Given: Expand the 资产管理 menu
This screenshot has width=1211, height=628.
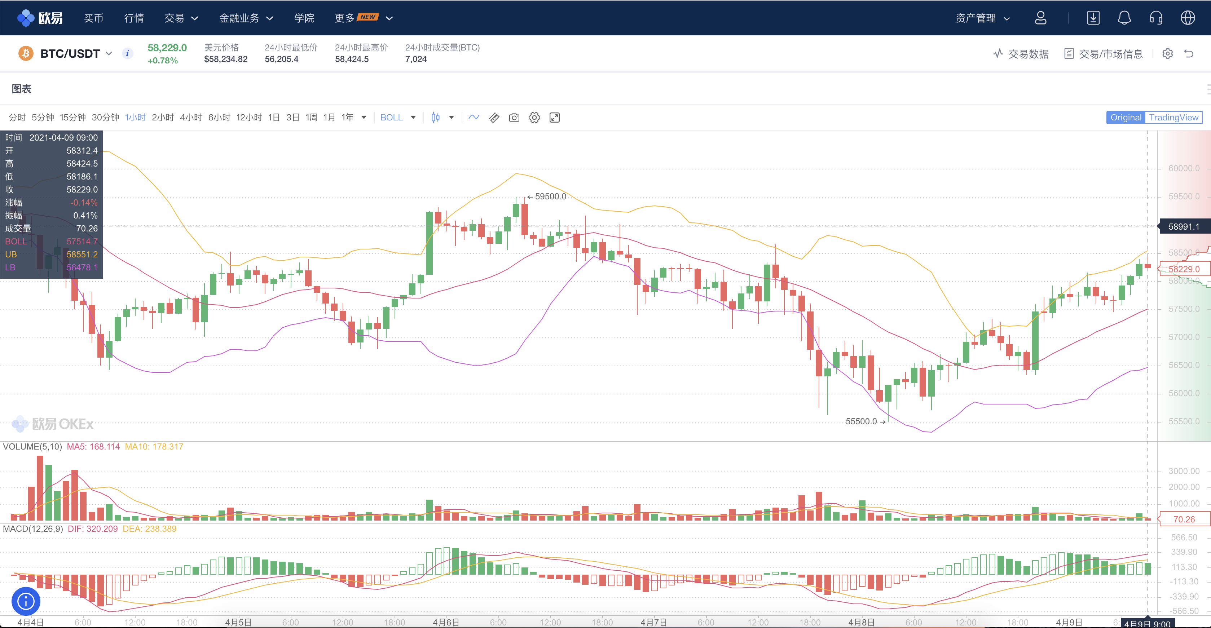Looking at the screenshot, I should pyautogui.click(x=982, y=18).
